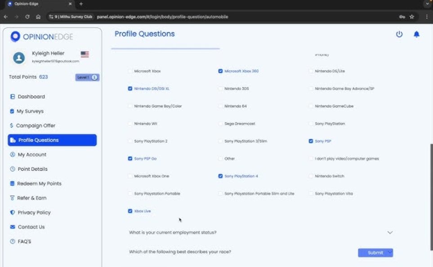The image size is (433, 267).
Task: Open the notifications bell icon
Action: [x=416, y=35]
